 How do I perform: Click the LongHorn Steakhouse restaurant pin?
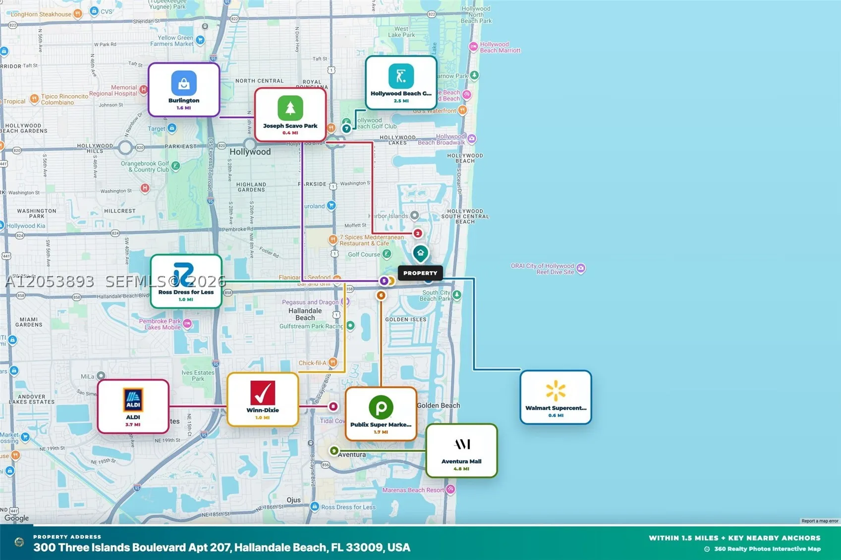coord(77,14)
